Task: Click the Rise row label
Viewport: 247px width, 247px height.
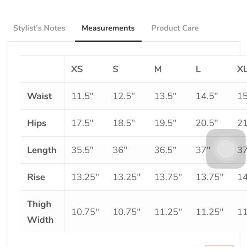Action: (x=36, y=177)
